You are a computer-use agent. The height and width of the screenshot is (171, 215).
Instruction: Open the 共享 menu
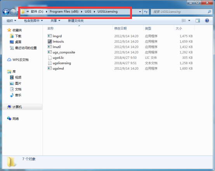tap(55, 21)
